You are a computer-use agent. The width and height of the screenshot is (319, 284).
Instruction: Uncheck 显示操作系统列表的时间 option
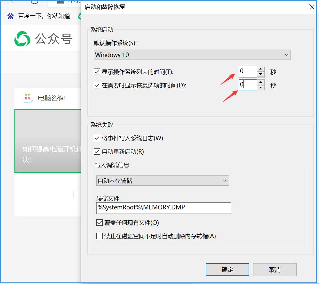click(x=97, y=71)
